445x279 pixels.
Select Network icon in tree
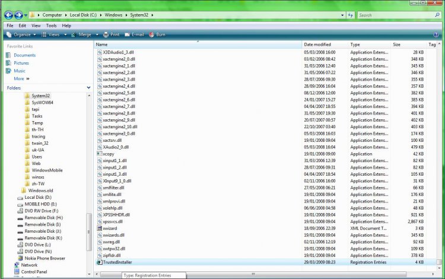point(17,265)
